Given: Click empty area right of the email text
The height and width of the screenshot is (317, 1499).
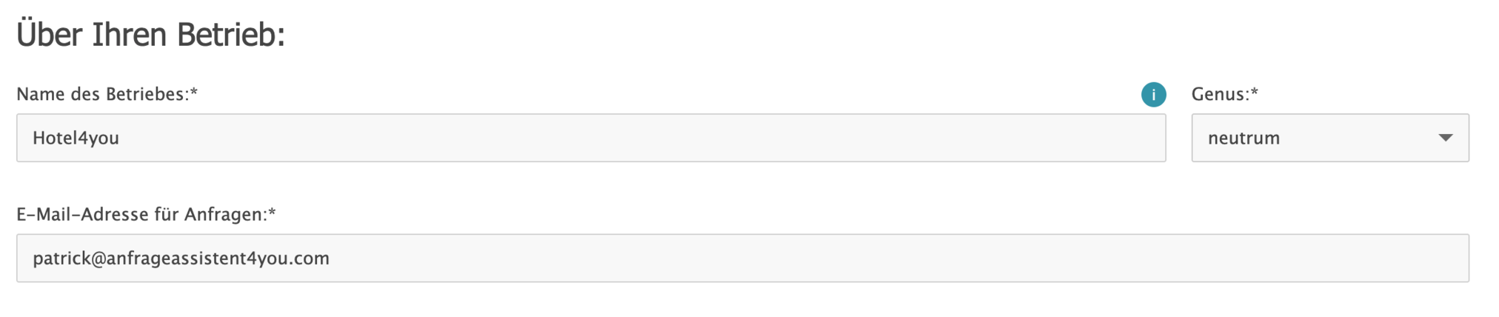Looking at the screenshot, I should click(x=889, y=258).
